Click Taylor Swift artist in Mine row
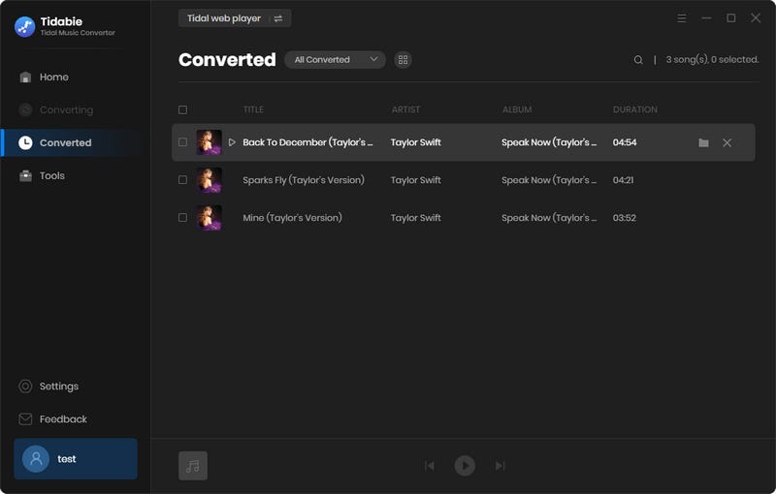This screenshot has width=776, height=494. (416, 218)
